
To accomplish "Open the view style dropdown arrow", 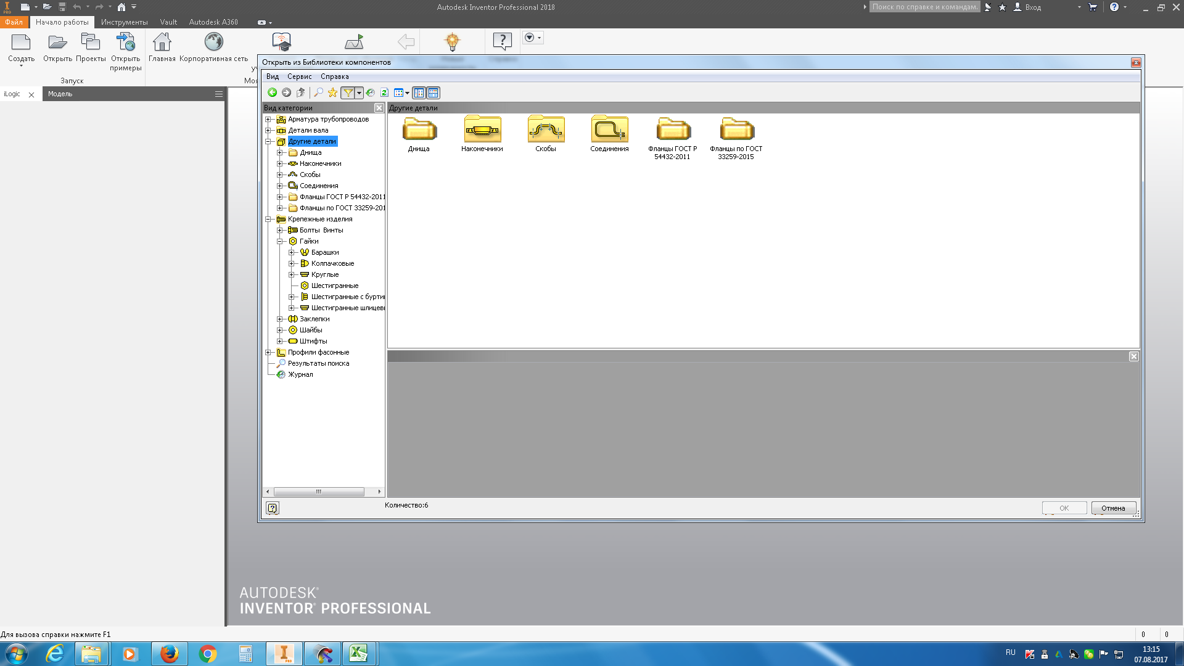I will pyautogui.click(x=407, y=93).
